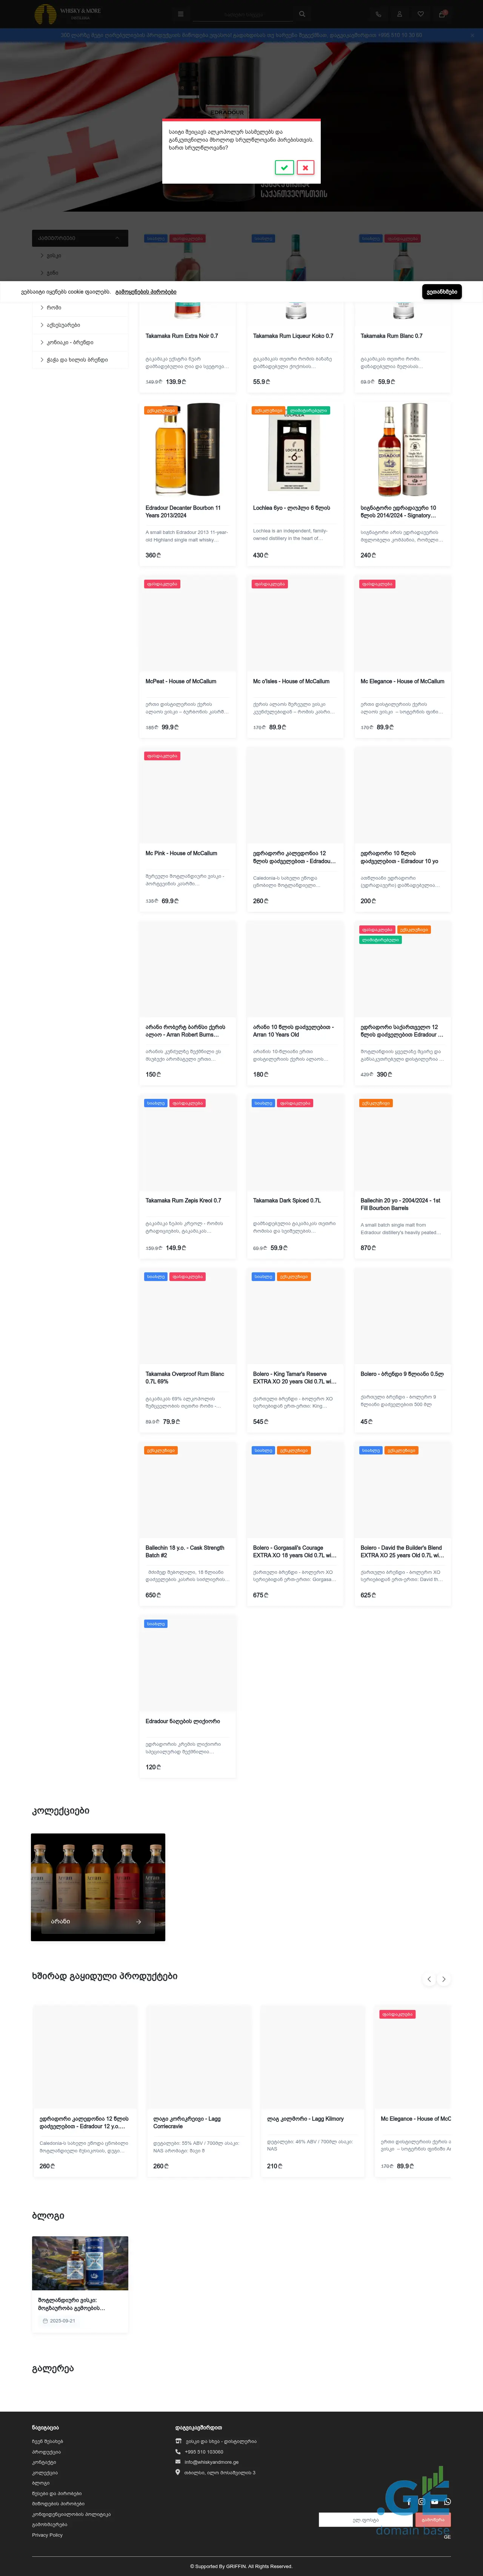Open Takamaka Rum Extra Noir 0.7 product
The width and height of the screenshot is (483, 2576).
point(182,336)
